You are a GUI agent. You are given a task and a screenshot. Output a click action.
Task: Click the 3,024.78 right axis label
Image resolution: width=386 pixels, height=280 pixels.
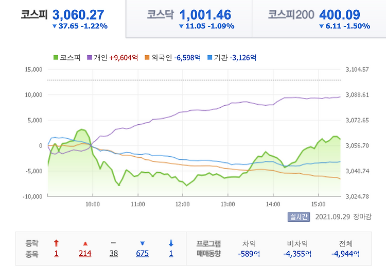(x=358, y=196)
